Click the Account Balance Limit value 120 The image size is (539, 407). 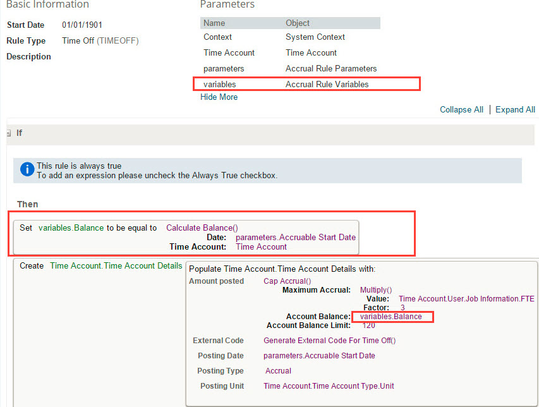click(x=368, y=325)
